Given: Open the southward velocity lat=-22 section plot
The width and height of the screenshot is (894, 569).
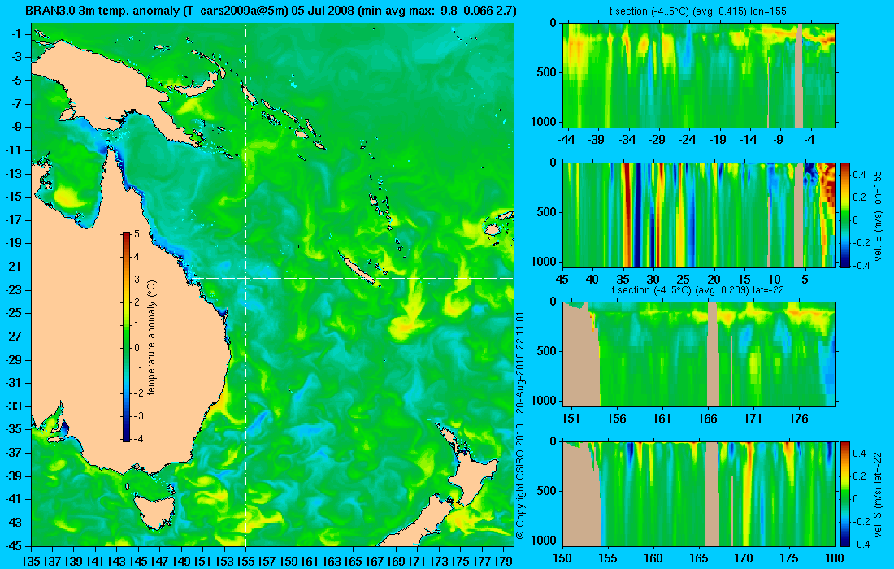Looking at the screenshot, I should (x=700, y=493).
